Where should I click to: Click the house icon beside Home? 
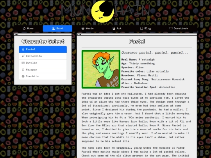24,28
